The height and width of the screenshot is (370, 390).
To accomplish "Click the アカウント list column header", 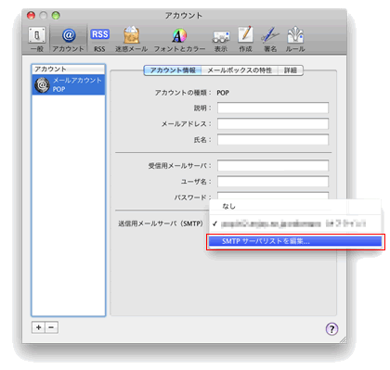I will click(x=69, y=69).
